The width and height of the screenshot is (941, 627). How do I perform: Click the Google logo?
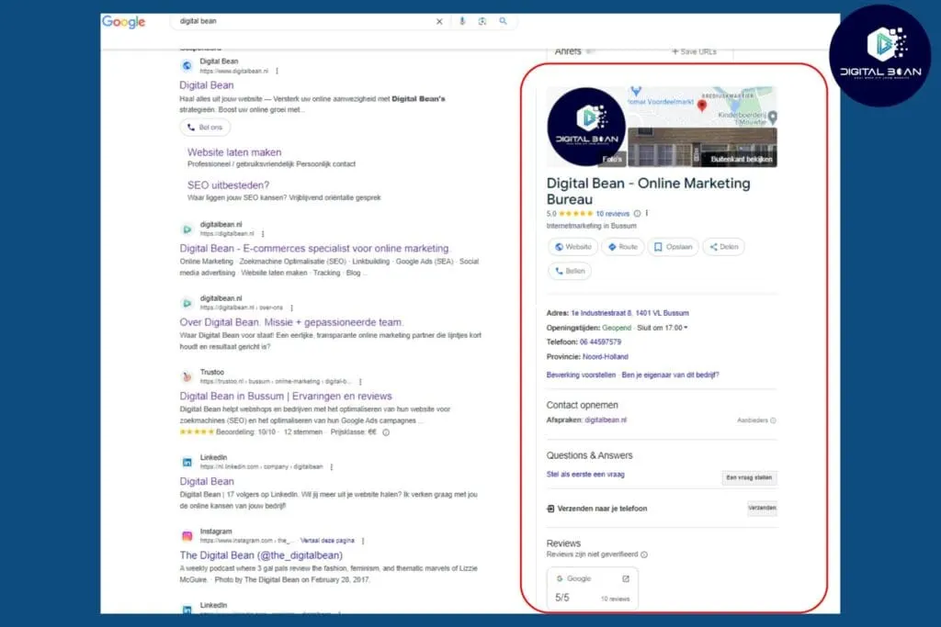pyautogui.click(x=124, y=22)
